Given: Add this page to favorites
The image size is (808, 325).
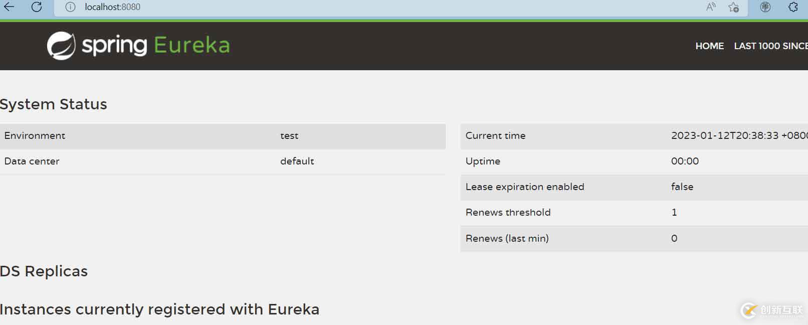Looking at the screenshot, I should (x=733, y=7).
